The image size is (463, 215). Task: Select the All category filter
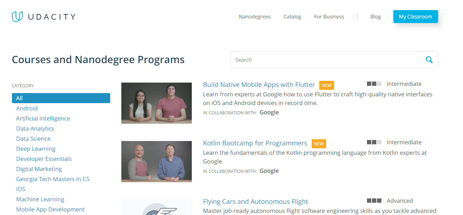coord(61,98)
